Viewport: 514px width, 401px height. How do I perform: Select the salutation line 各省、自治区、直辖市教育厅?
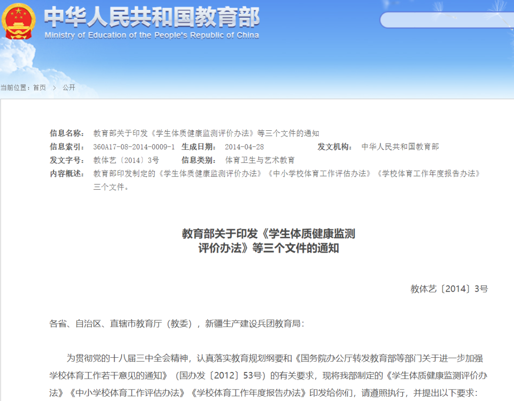coord(177,323)
